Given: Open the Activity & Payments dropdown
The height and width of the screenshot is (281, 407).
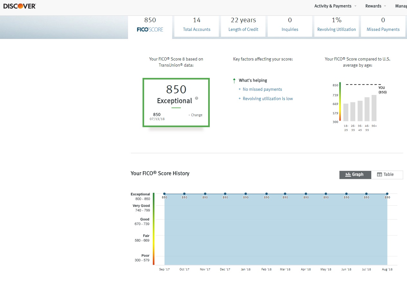Looking at the screenshot, I should click(335, 6).
